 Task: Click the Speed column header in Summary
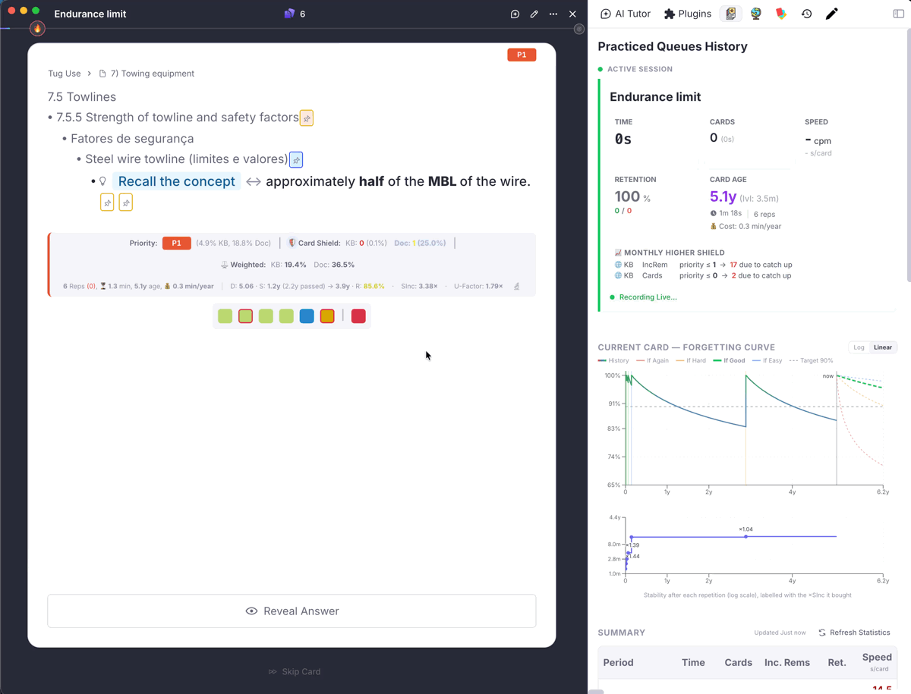pos(877,661)
